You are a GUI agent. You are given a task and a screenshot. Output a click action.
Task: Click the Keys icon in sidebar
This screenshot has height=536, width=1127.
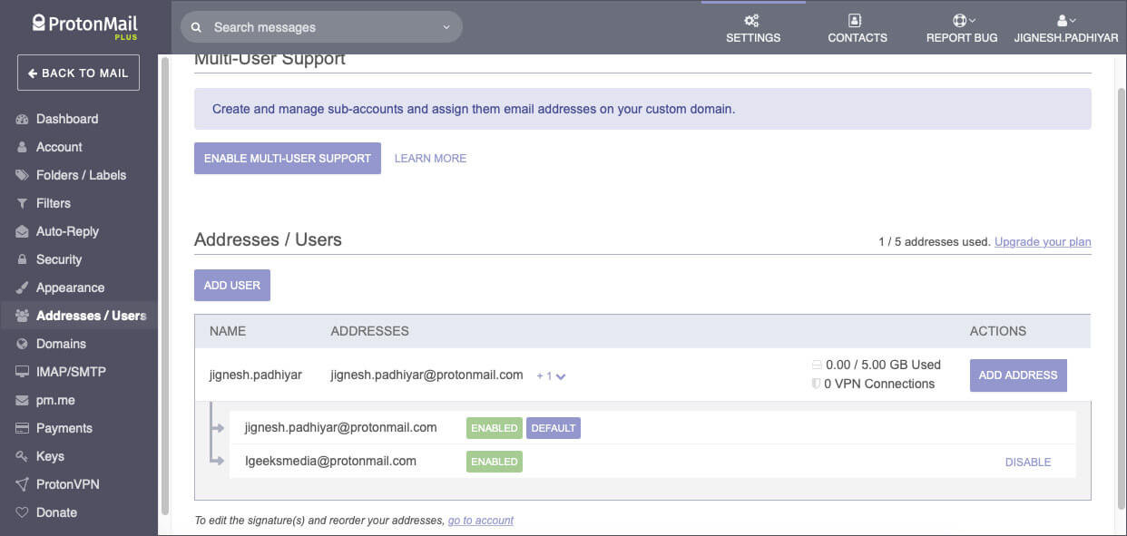point(23,456)
